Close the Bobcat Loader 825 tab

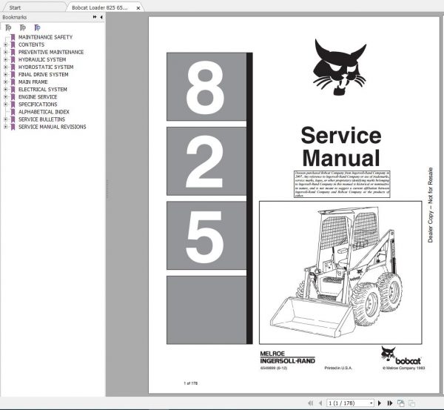[138, 8]
